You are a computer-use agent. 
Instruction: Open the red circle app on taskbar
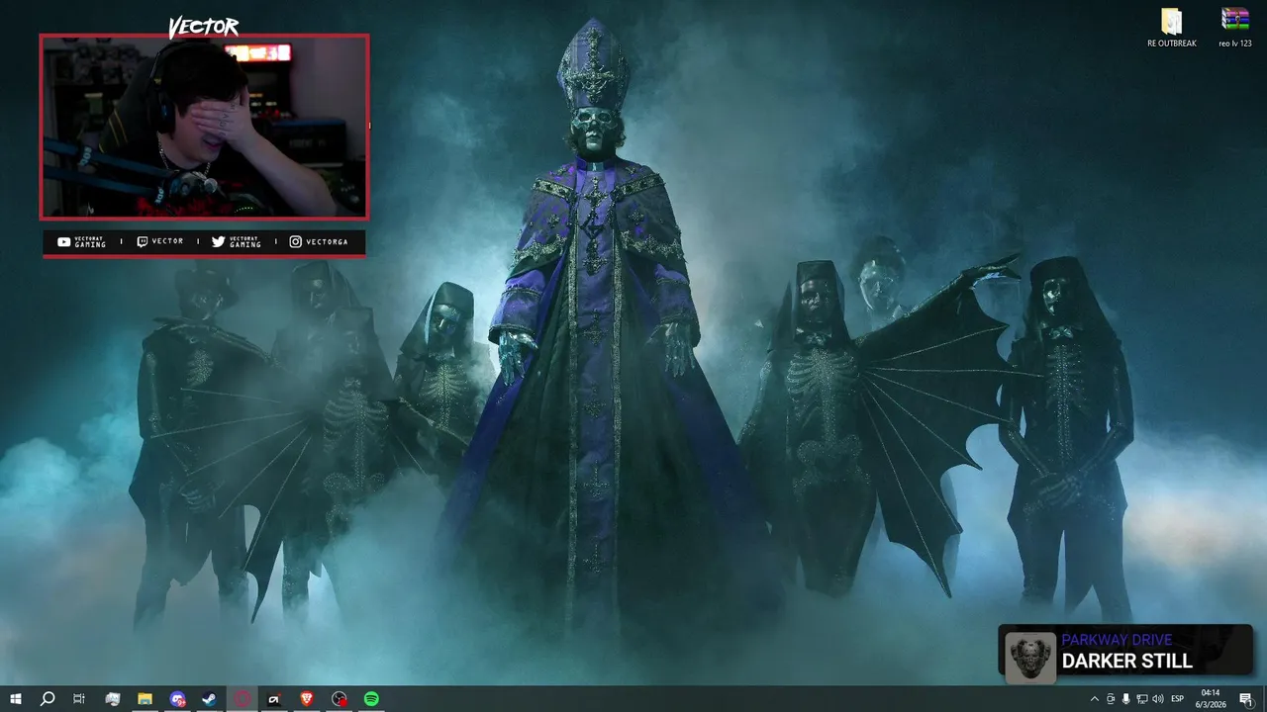click(243, 699)
